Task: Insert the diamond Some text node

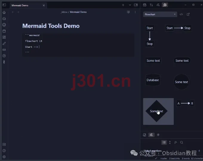Action: click(158, 111)
